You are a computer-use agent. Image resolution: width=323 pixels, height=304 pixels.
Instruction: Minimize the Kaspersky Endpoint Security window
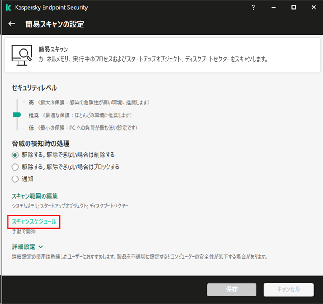[x=273, y=8]
